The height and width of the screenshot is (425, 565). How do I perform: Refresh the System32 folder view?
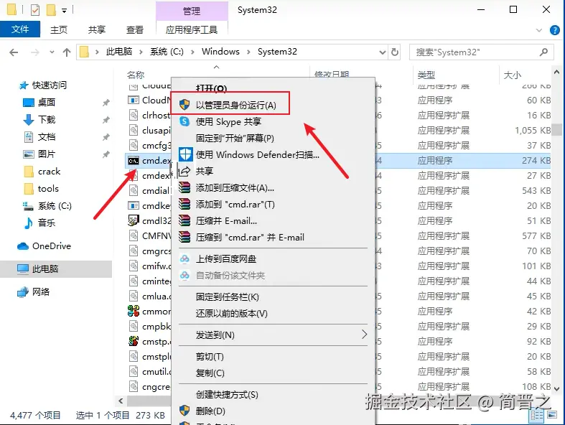click(x=395, y=52)
